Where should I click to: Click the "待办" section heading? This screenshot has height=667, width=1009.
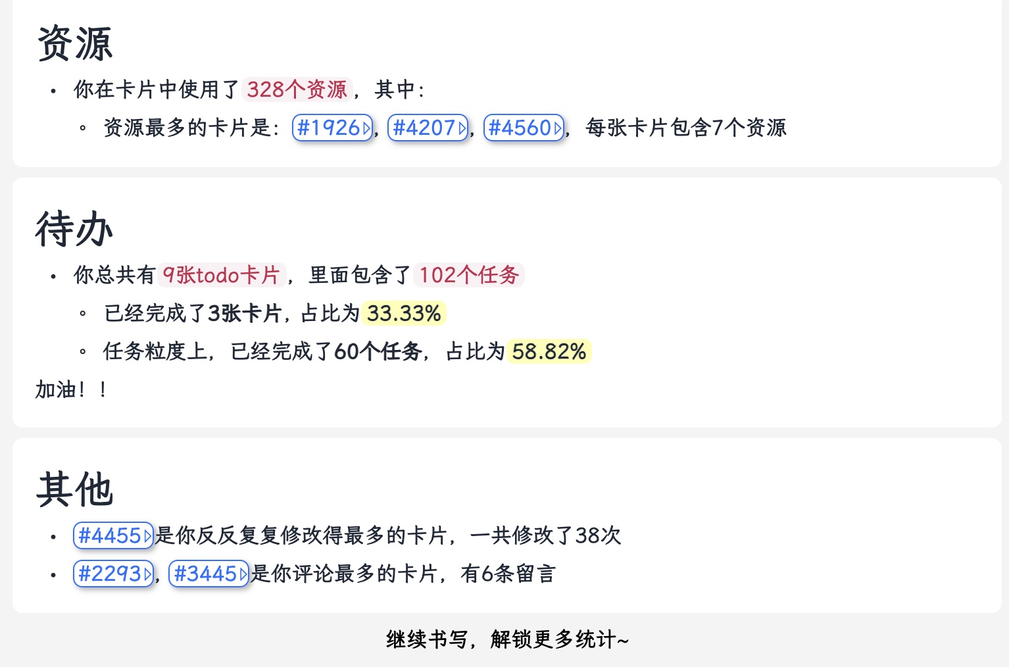click(x=74, y=229)
